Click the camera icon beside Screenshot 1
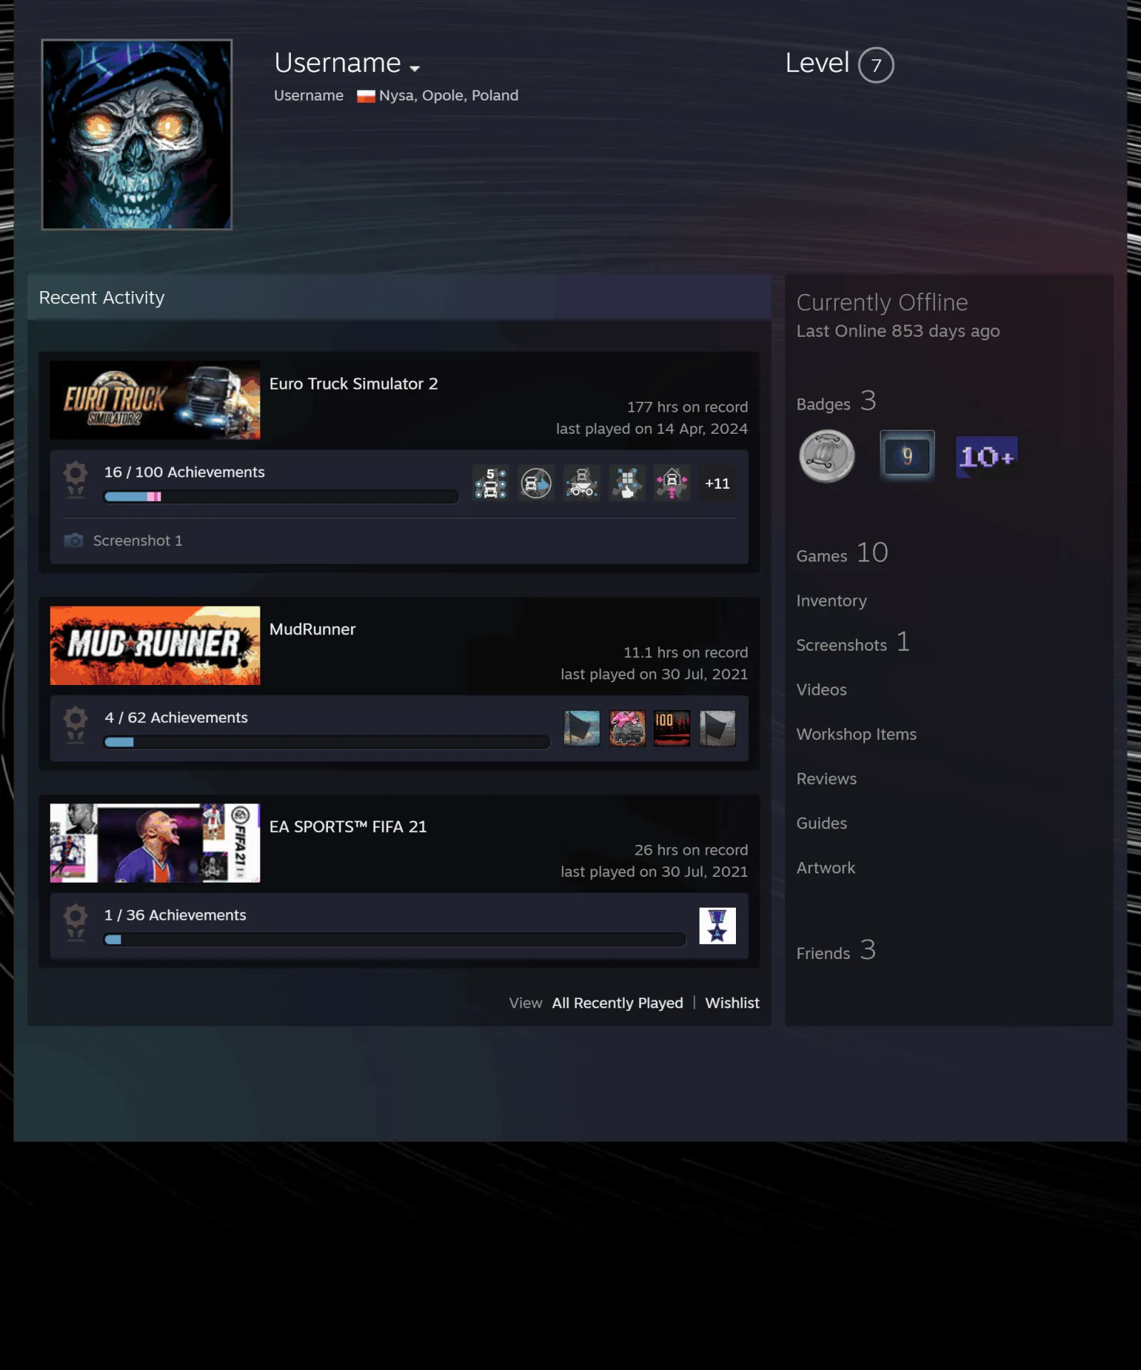Screen dimensions: 1141x1370 pyautogui.click(x=74, y=540)
